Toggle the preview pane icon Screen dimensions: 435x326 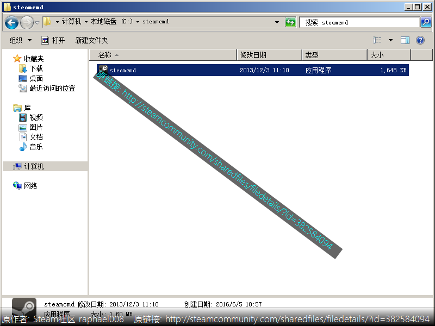pos(405,40)
